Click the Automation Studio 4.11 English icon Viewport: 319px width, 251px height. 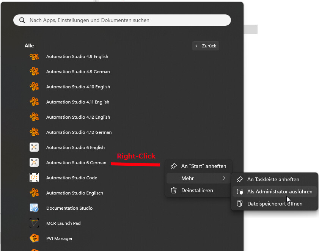(34, 102)
